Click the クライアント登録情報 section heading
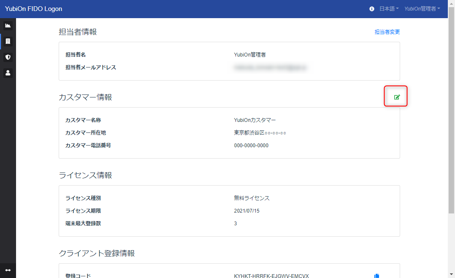 [x=97, y=253]
